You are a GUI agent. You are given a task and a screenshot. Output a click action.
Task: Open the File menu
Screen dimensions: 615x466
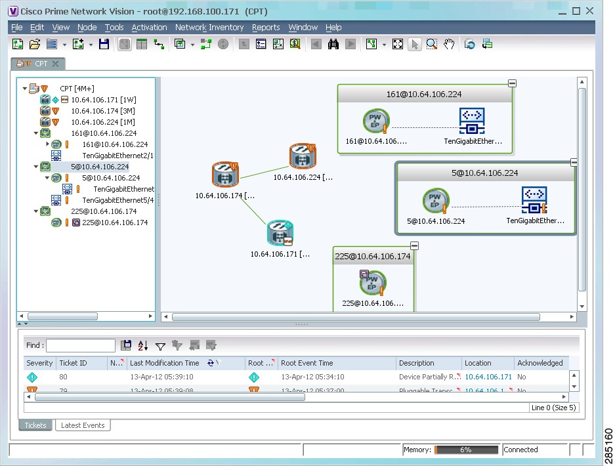[17, 28]
